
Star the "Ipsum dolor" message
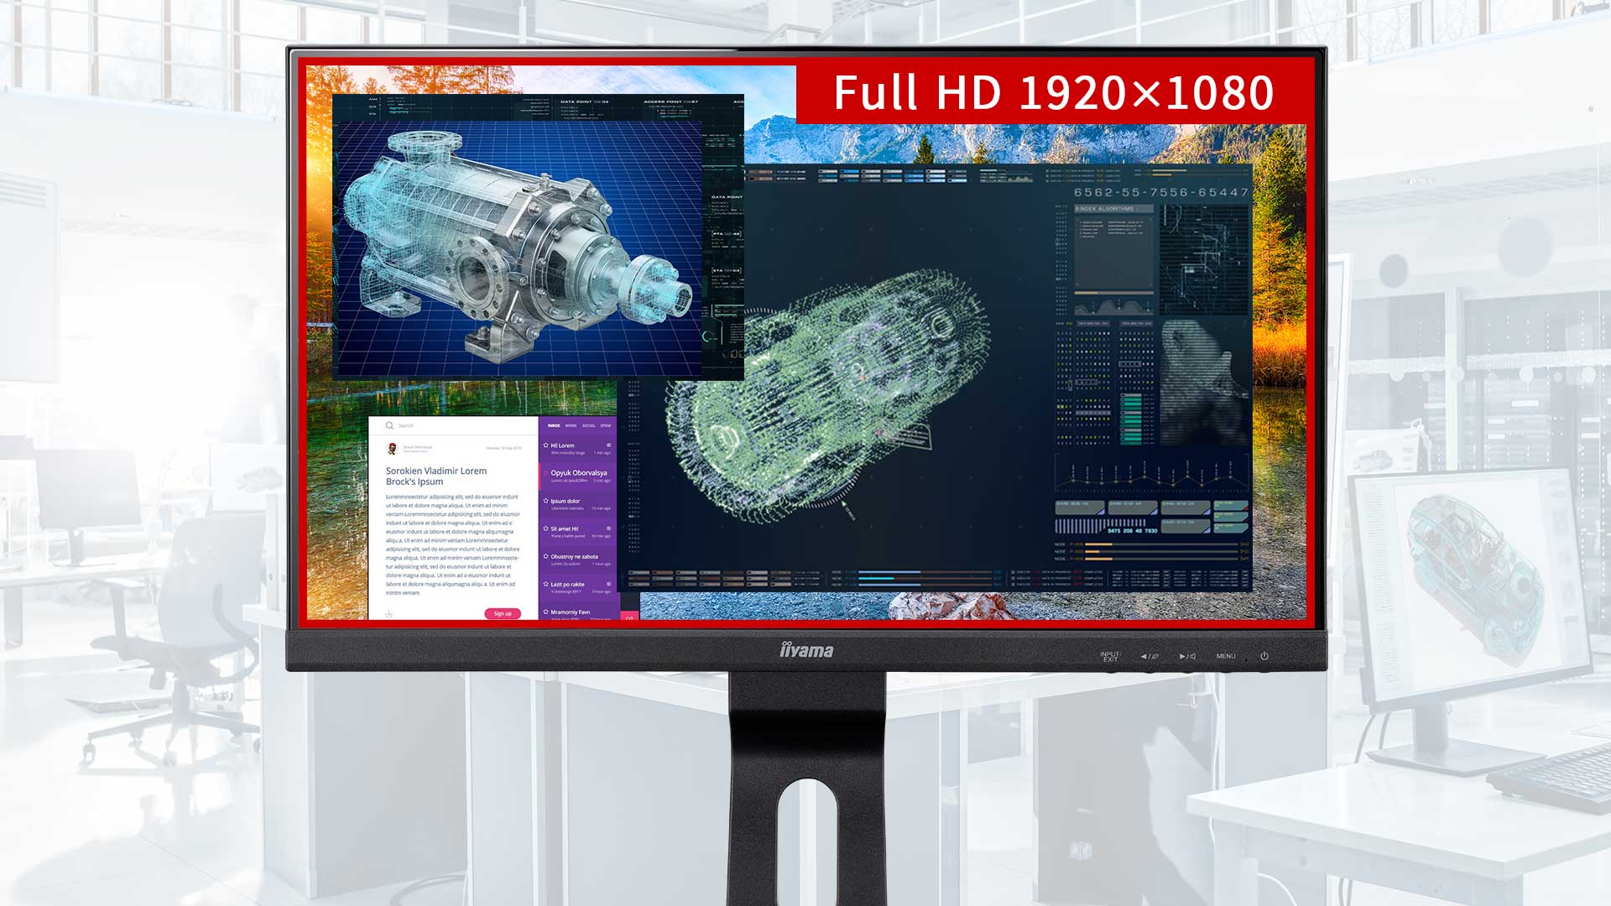coord(546,501)
